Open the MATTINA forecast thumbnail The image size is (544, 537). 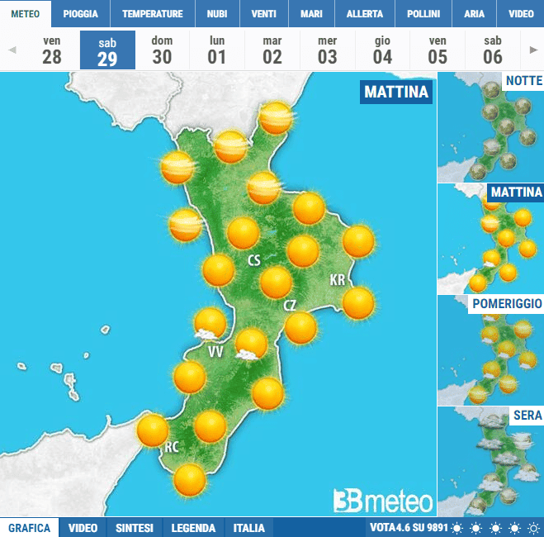pyautogui.click(x=490, y=239)
